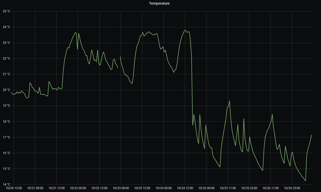The width and height of the screenshot is (321, 192).
Task: Click the lowest temperature point near 14.2 °C
Action: [x=306, y=181]
